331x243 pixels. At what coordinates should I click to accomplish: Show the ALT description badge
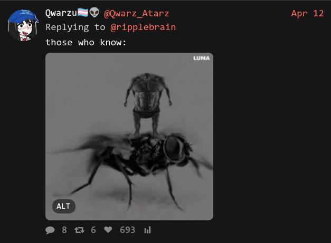(x=63, y=206)
